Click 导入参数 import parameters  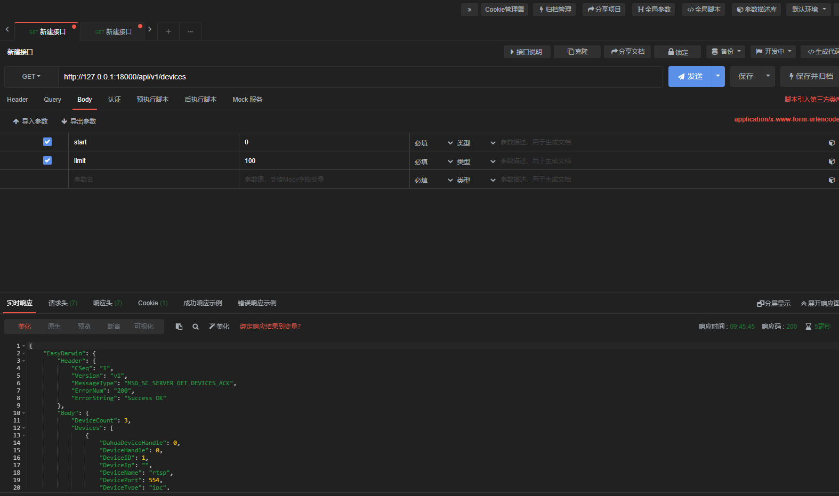(x=30, y=121)
